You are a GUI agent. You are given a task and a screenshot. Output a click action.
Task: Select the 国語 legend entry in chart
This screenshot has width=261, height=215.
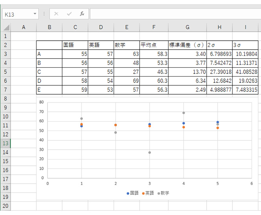pos(133,193)
